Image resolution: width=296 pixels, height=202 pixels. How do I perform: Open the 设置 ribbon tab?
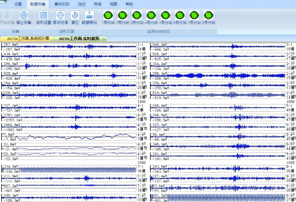(x=18, y=4)
